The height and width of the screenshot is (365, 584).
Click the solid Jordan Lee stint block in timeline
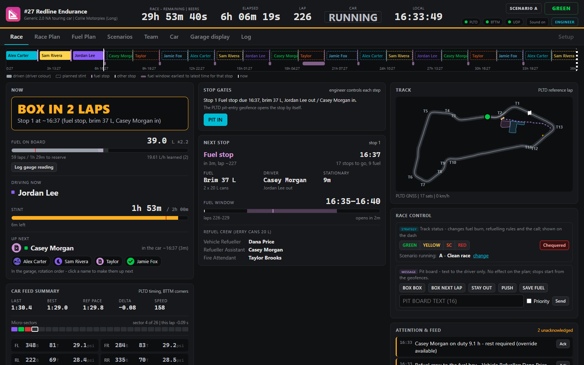click(x=88, y=55)
